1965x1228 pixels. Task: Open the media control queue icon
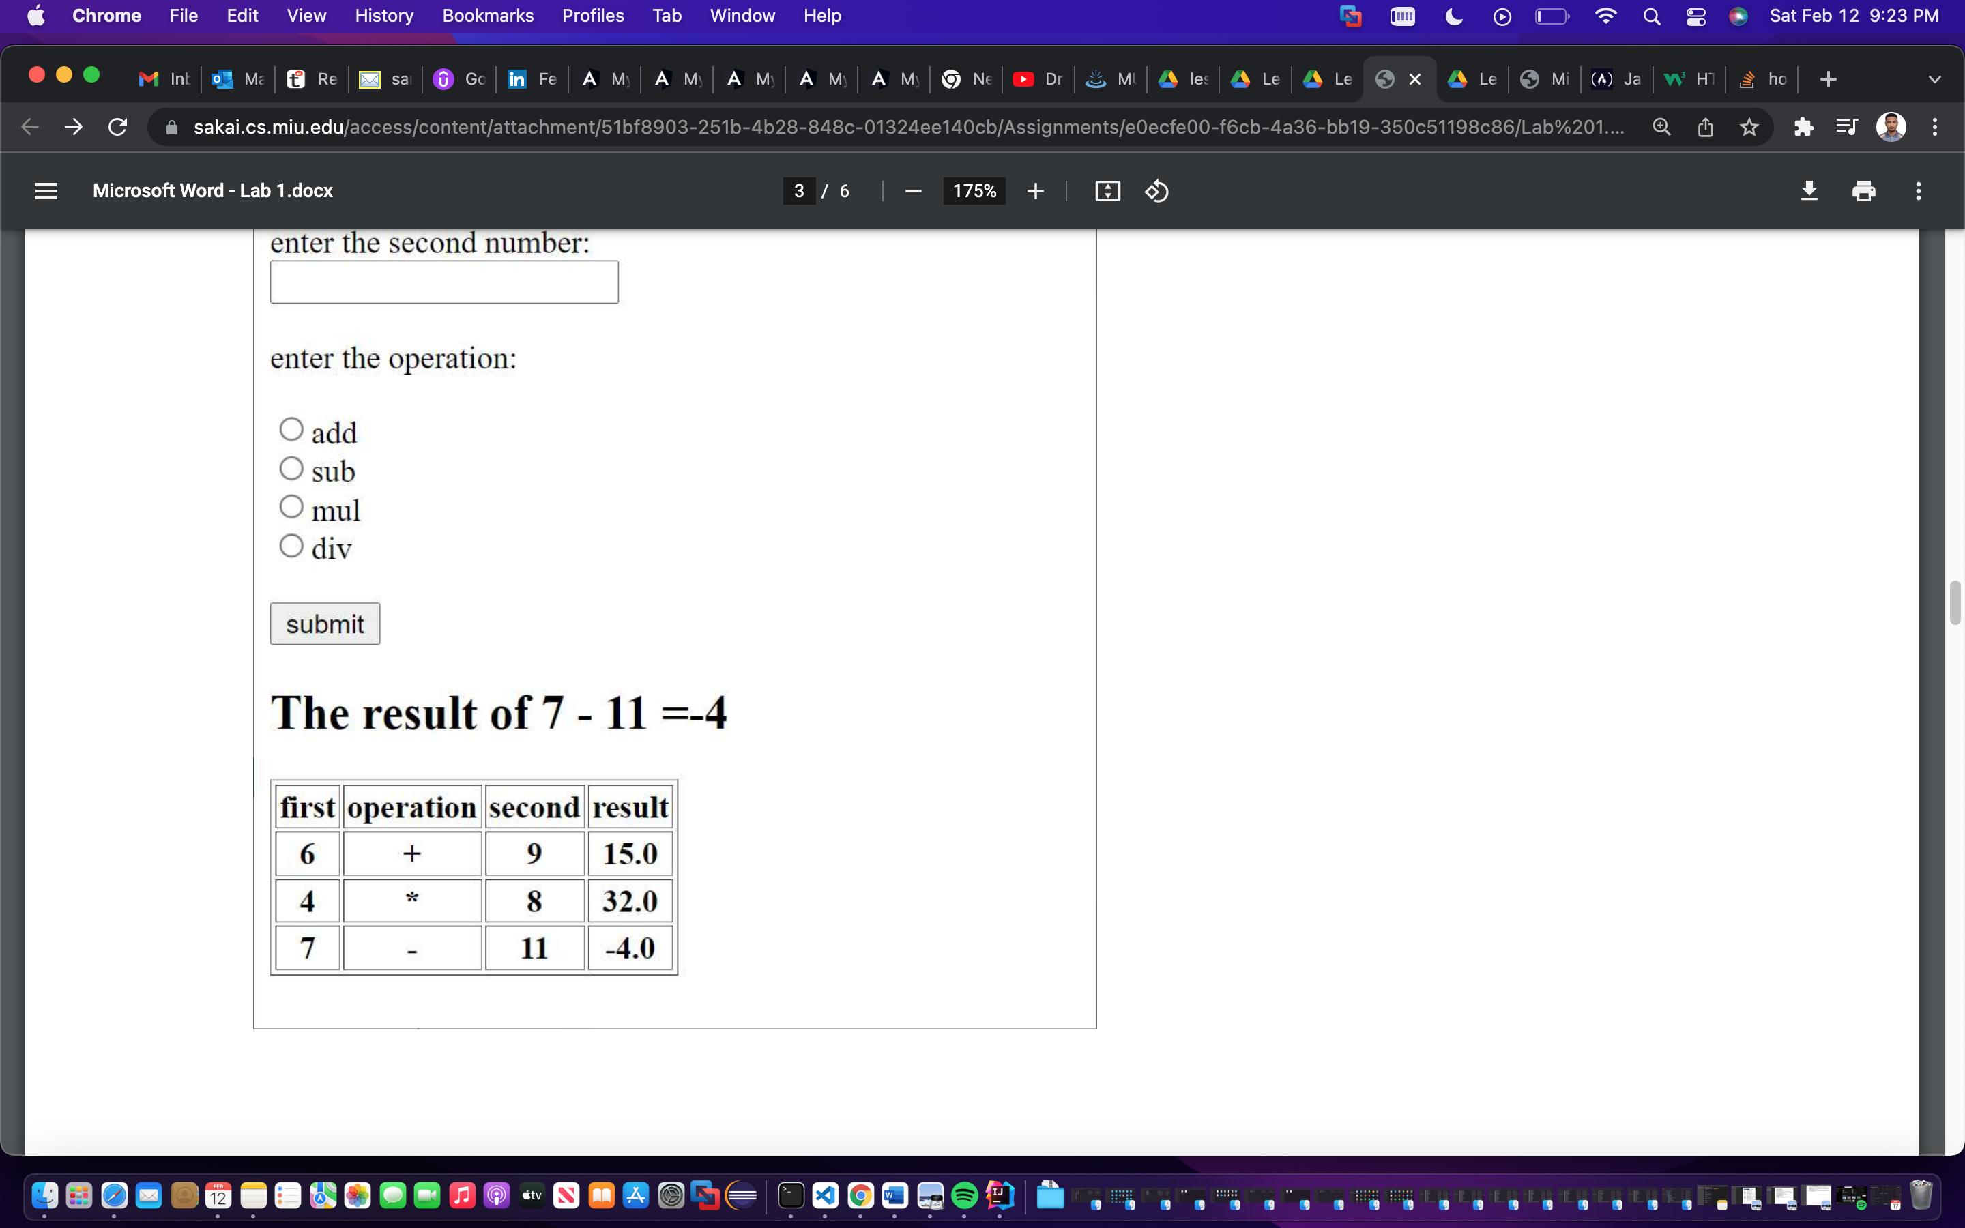1846,127
